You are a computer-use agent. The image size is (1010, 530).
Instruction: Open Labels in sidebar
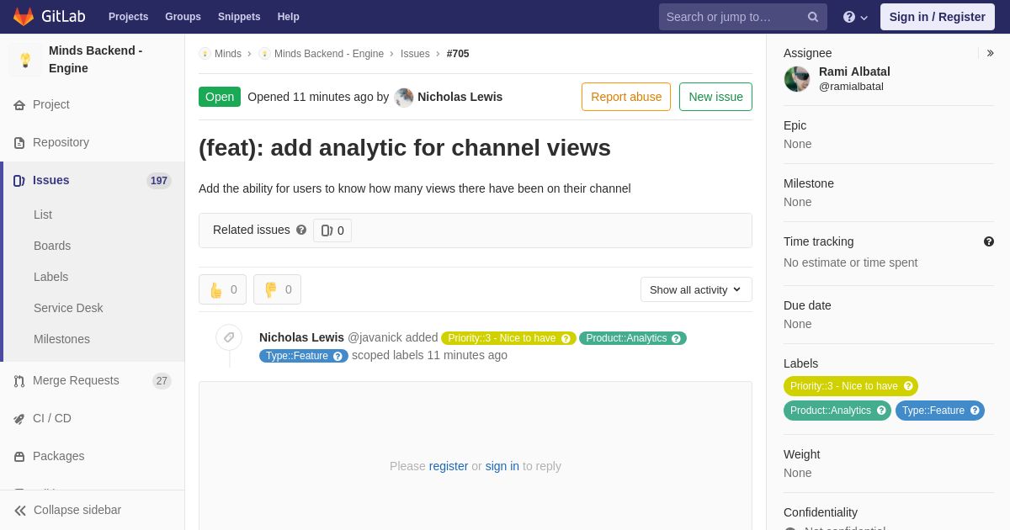50,277
